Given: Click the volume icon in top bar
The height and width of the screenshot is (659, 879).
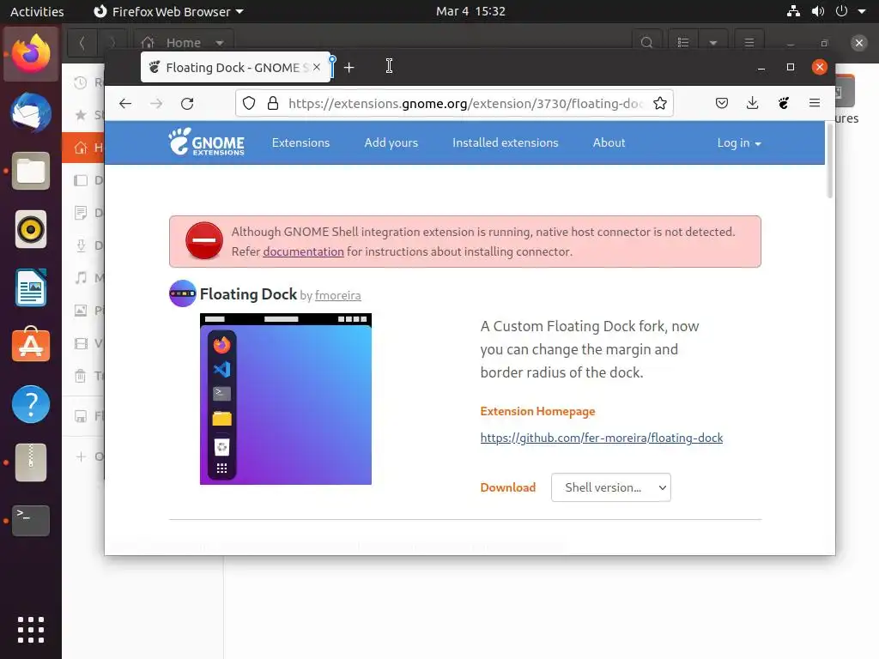Looking at the screenshot, I should click(x=818, y=11).
